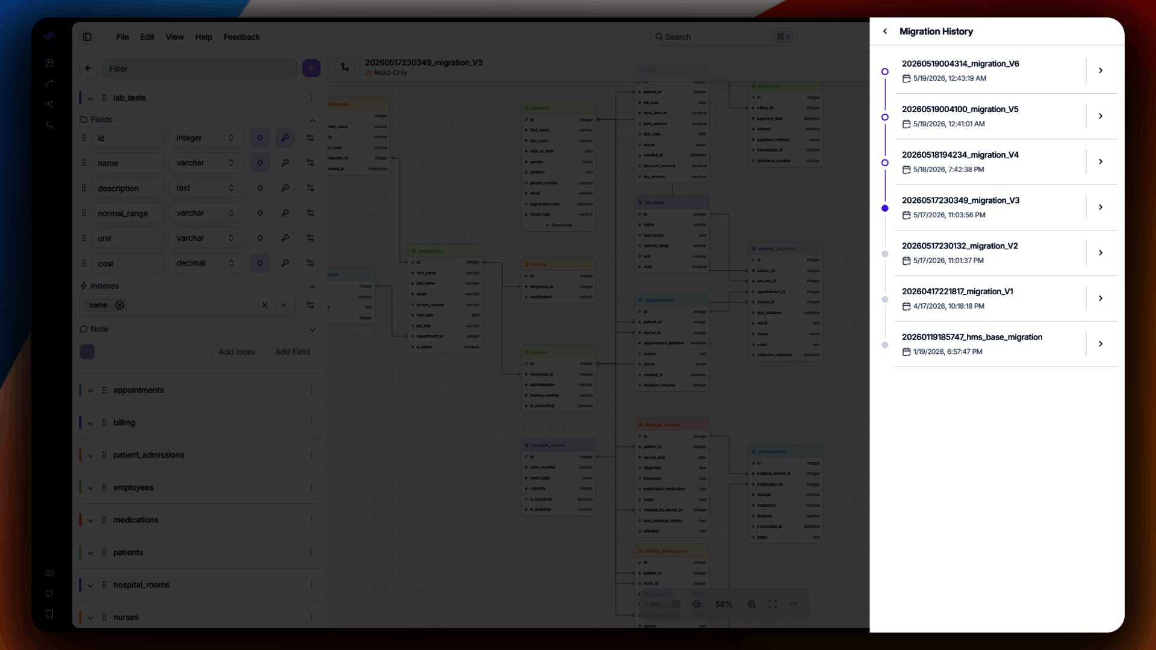The image size is (1156, 650).
Task: Toggle nullable diamond for name field
Action: coord(260,163)
